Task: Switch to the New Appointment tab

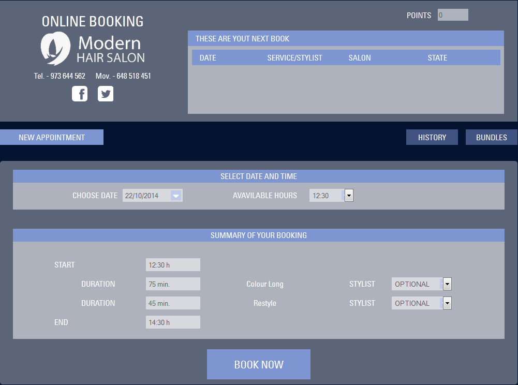Action: (52, 137)
